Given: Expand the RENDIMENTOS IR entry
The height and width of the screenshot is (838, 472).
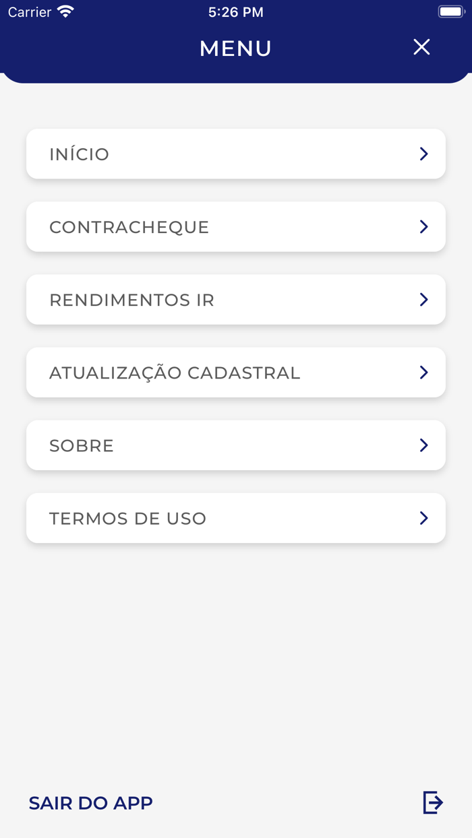Looking at the screenshot, I should point(423,299).
